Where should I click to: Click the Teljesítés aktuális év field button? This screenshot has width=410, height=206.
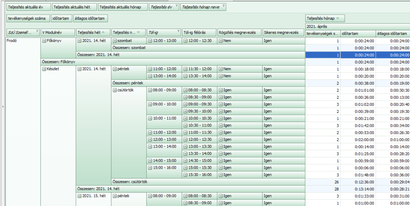[x=28, y=7]
